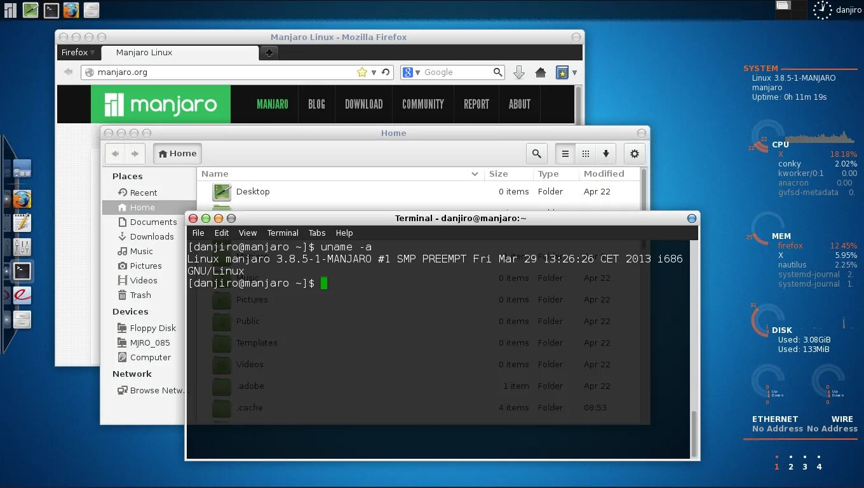The width and height of the screenshot is (864, 488).
Task: Go forward in the Home file manager
Action: tap(135, 153)
